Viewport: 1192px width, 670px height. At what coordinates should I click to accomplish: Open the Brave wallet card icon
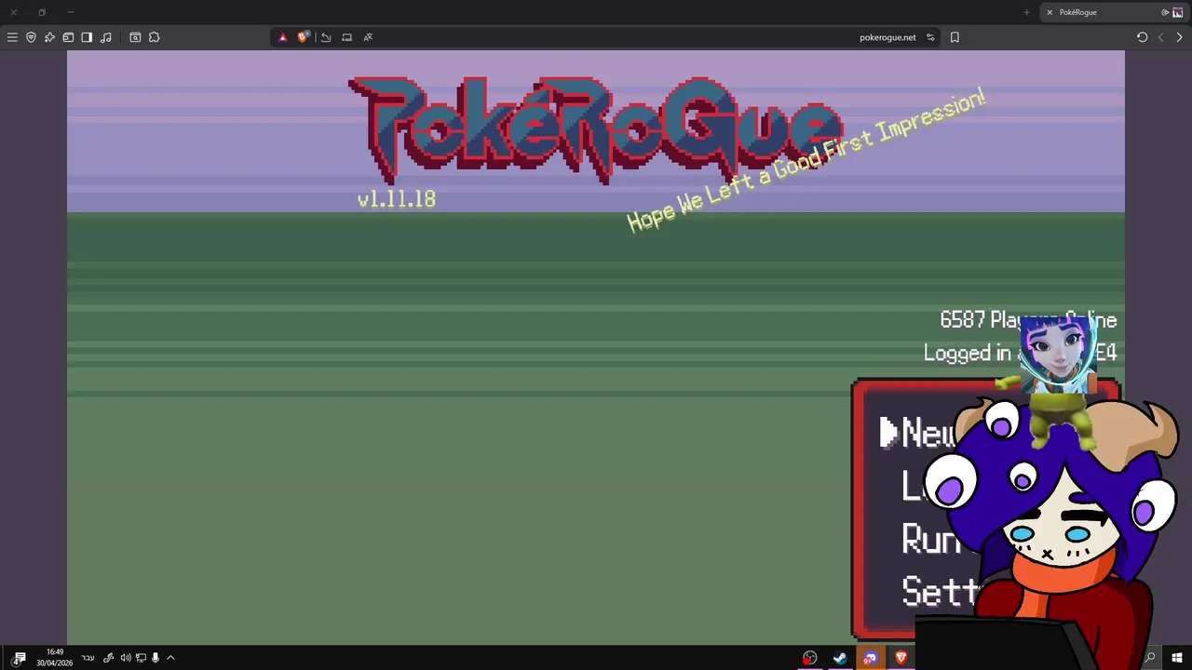point(68,37)
